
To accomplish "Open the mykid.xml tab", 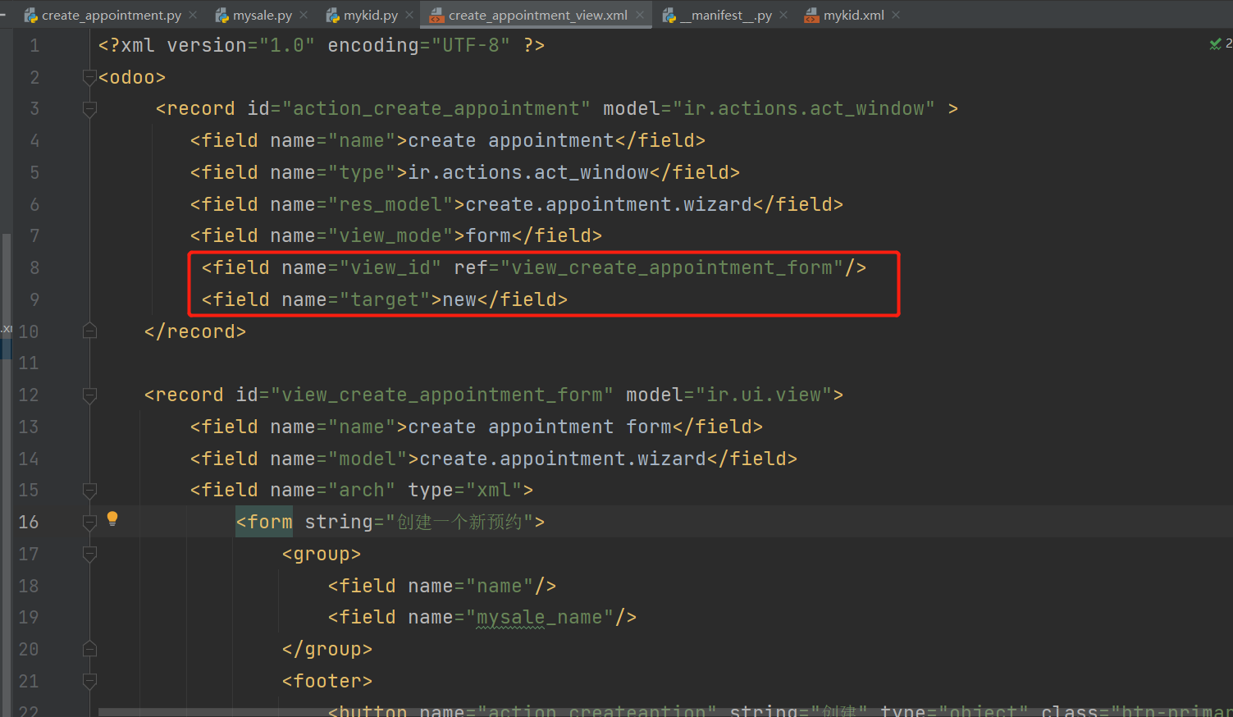I will click(x=853, y=15).
